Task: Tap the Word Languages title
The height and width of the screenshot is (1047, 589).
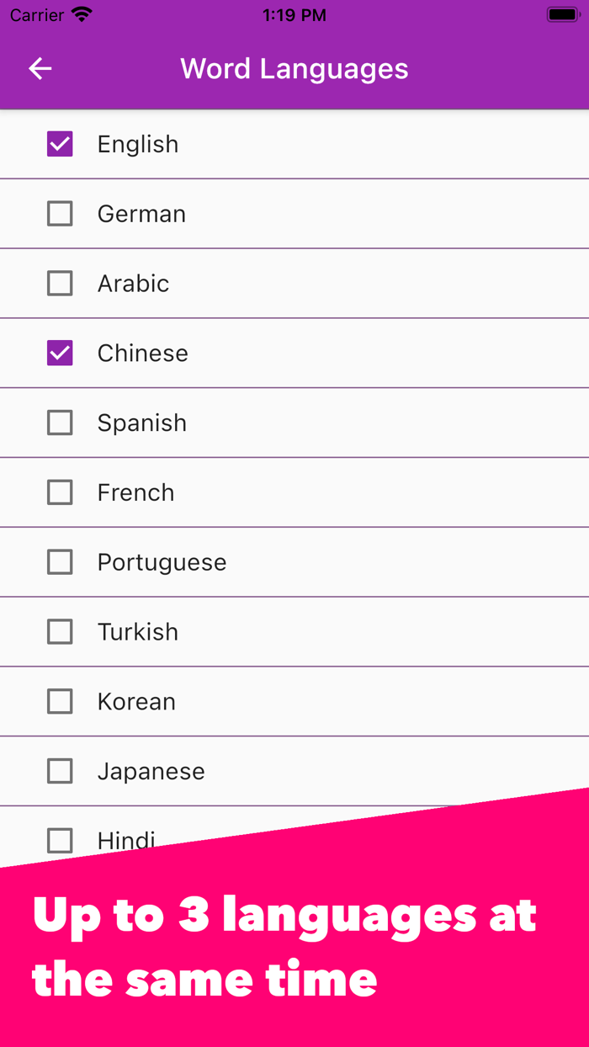Action: click(294, 69)
